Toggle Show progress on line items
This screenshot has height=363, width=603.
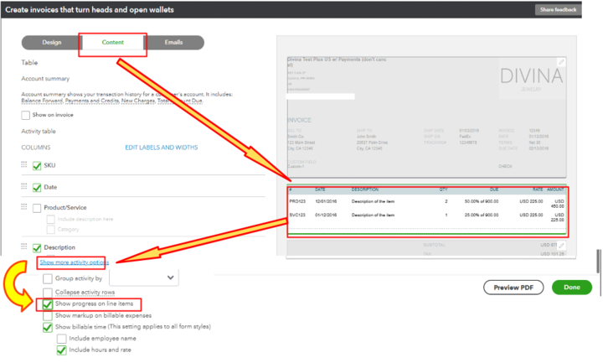(48, 304)
